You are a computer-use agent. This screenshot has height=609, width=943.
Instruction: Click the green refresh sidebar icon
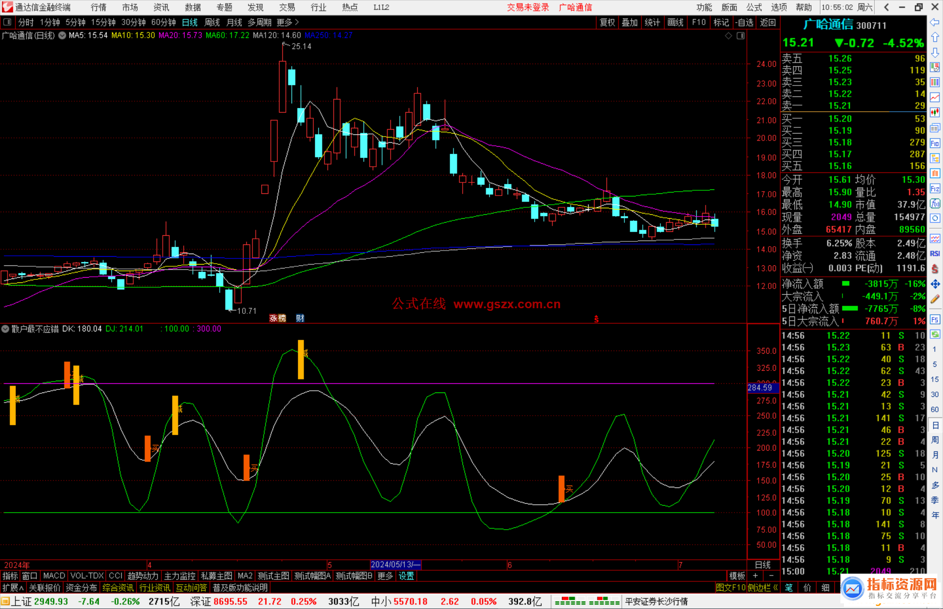point(935,334)
